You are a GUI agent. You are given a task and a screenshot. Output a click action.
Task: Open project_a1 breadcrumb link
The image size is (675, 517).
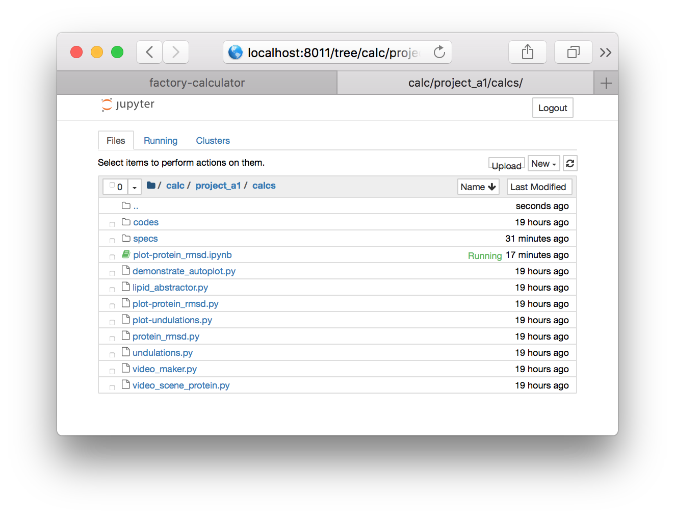[x=218, y=186]
